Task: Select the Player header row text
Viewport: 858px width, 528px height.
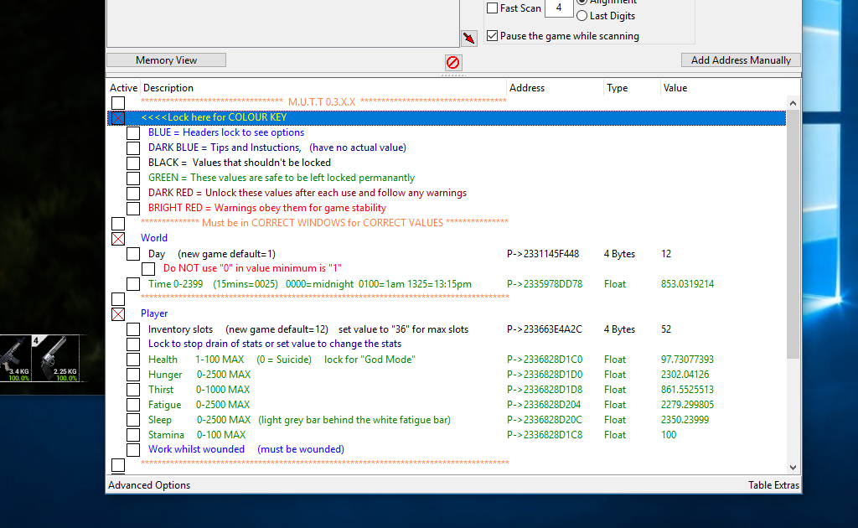Action: click(x=154, y=313)
